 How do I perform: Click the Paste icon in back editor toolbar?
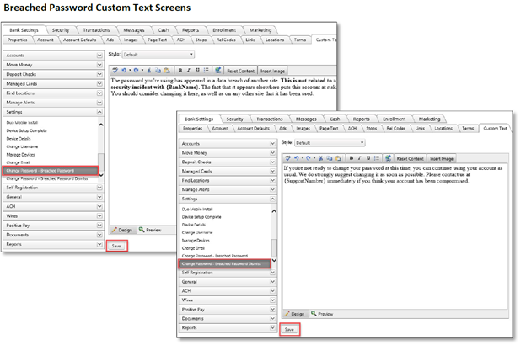pos(165,71)
